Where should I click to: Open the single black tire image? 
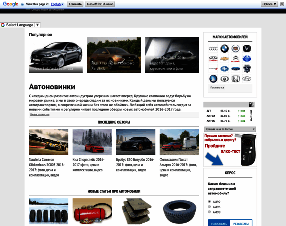179,211
